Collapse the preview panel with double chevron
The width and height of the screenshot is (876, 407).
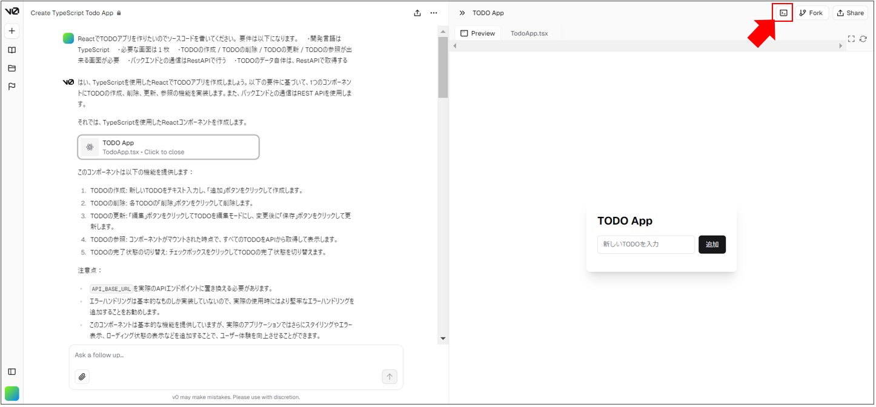[462, 13]
